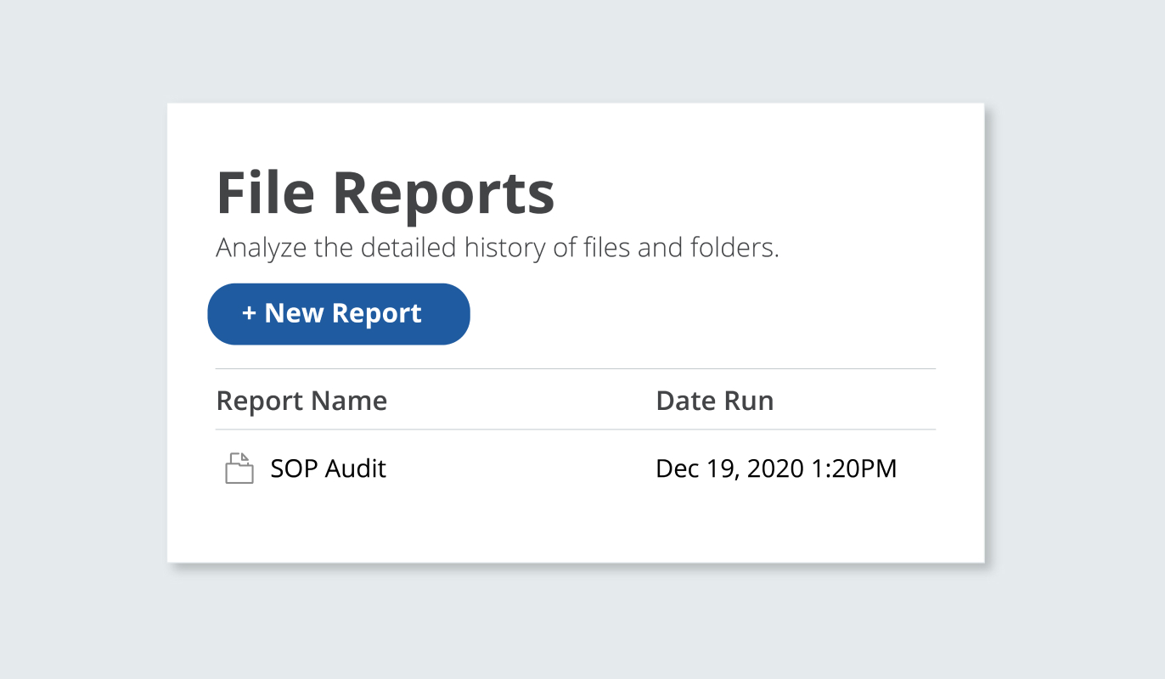Click the plus sign in New Report

[x=249, y=313]
